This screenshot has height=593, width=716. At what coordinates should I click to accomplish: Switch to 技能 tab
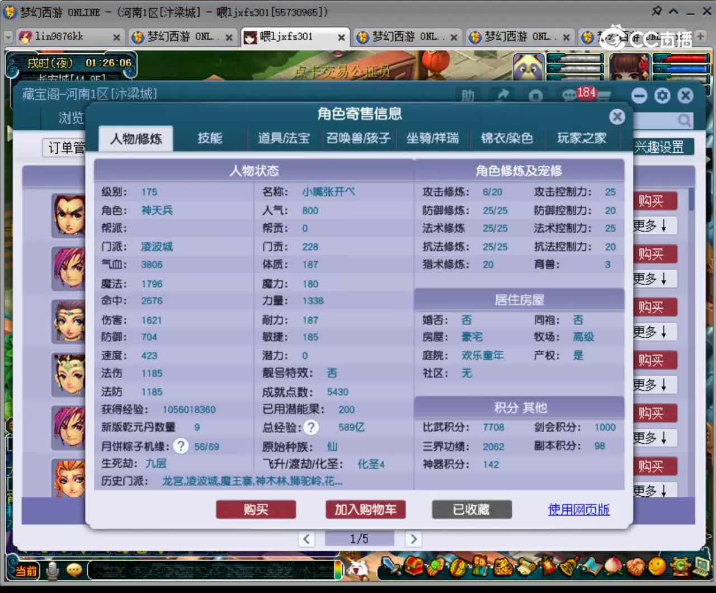tap(210, 138)
